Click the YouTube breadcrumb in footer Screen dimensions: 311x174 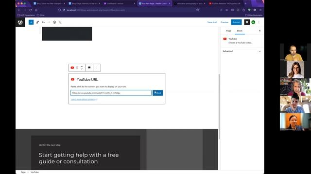coord(35,172)
